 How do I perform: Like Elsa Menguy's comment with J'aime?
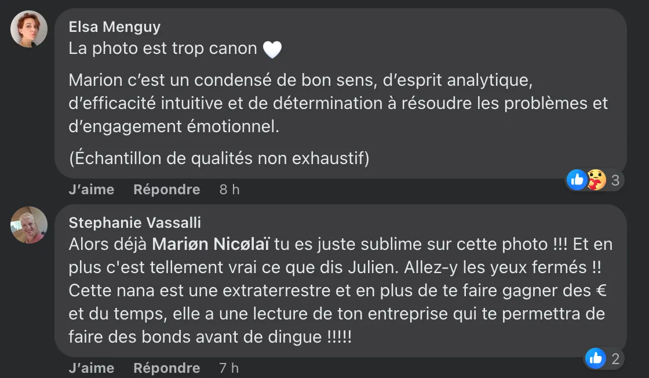point(92,189)
